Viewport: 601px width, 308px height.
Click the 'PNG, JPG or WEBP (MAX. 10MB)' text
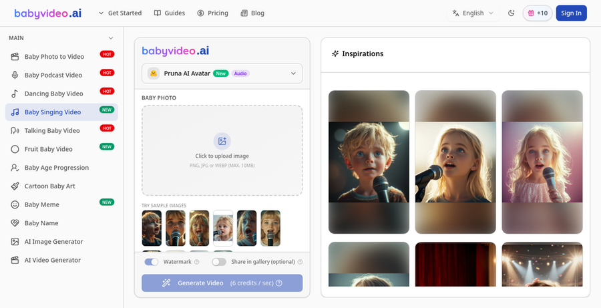coord(222,166)
